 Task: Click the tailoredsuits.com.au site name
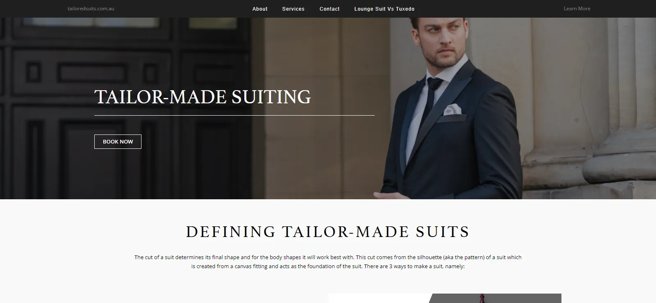91,9
